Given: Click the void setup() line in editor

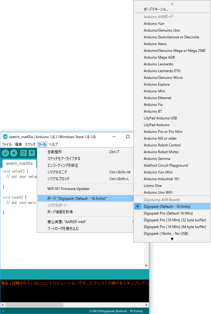Looking at the screenshot, I should (15, 171).
